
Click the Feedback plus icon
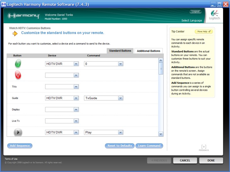[x=204, y=147]
